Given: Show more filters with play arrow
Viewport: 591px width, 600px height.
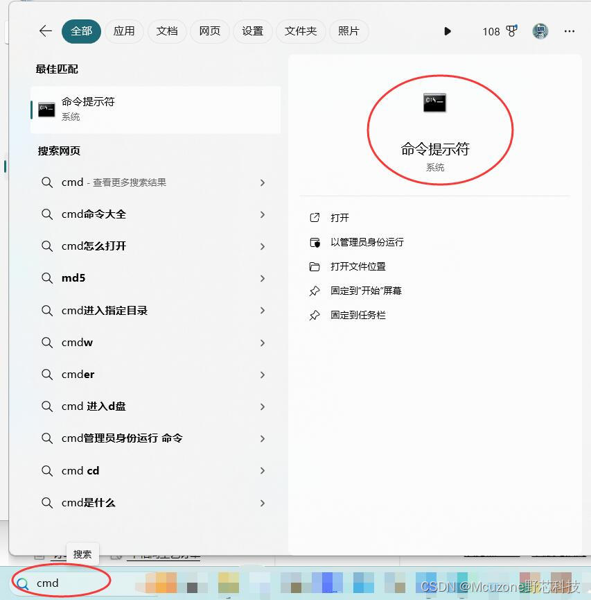Looking at the screenshot, I should (448, 31).
